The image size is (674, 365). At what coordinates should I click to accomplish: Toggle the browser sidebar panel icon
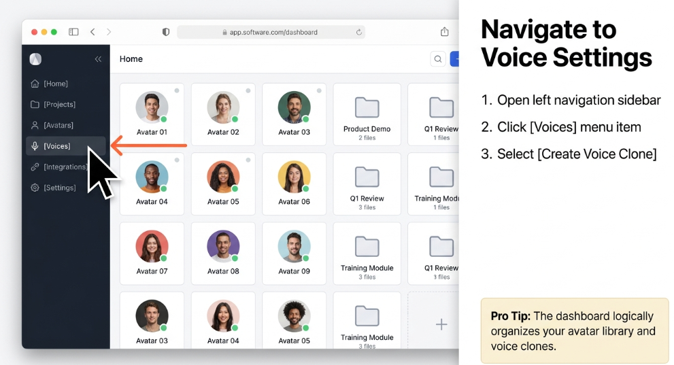[73, 32]
